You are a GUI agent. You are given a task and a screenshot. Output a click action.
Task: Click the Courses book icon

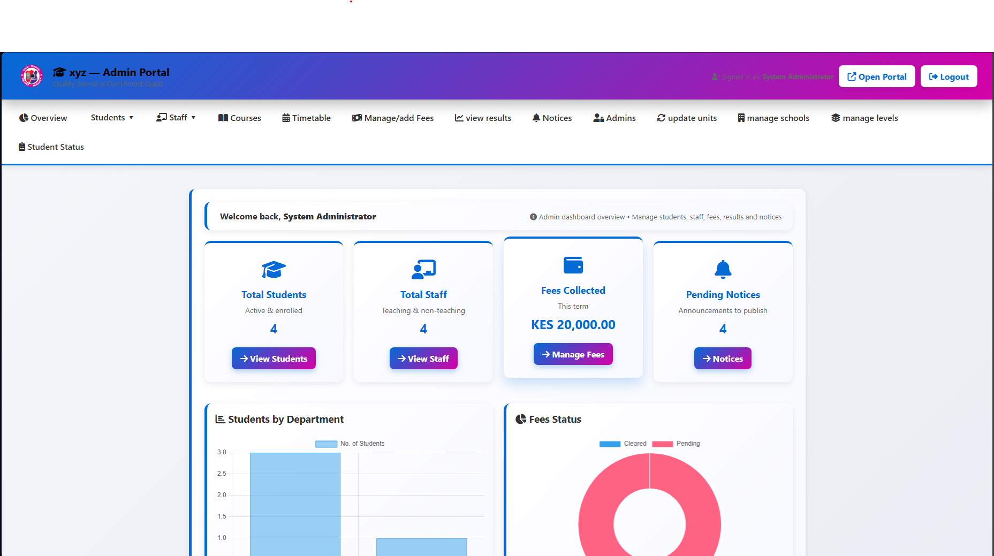[x=223, y=118]
